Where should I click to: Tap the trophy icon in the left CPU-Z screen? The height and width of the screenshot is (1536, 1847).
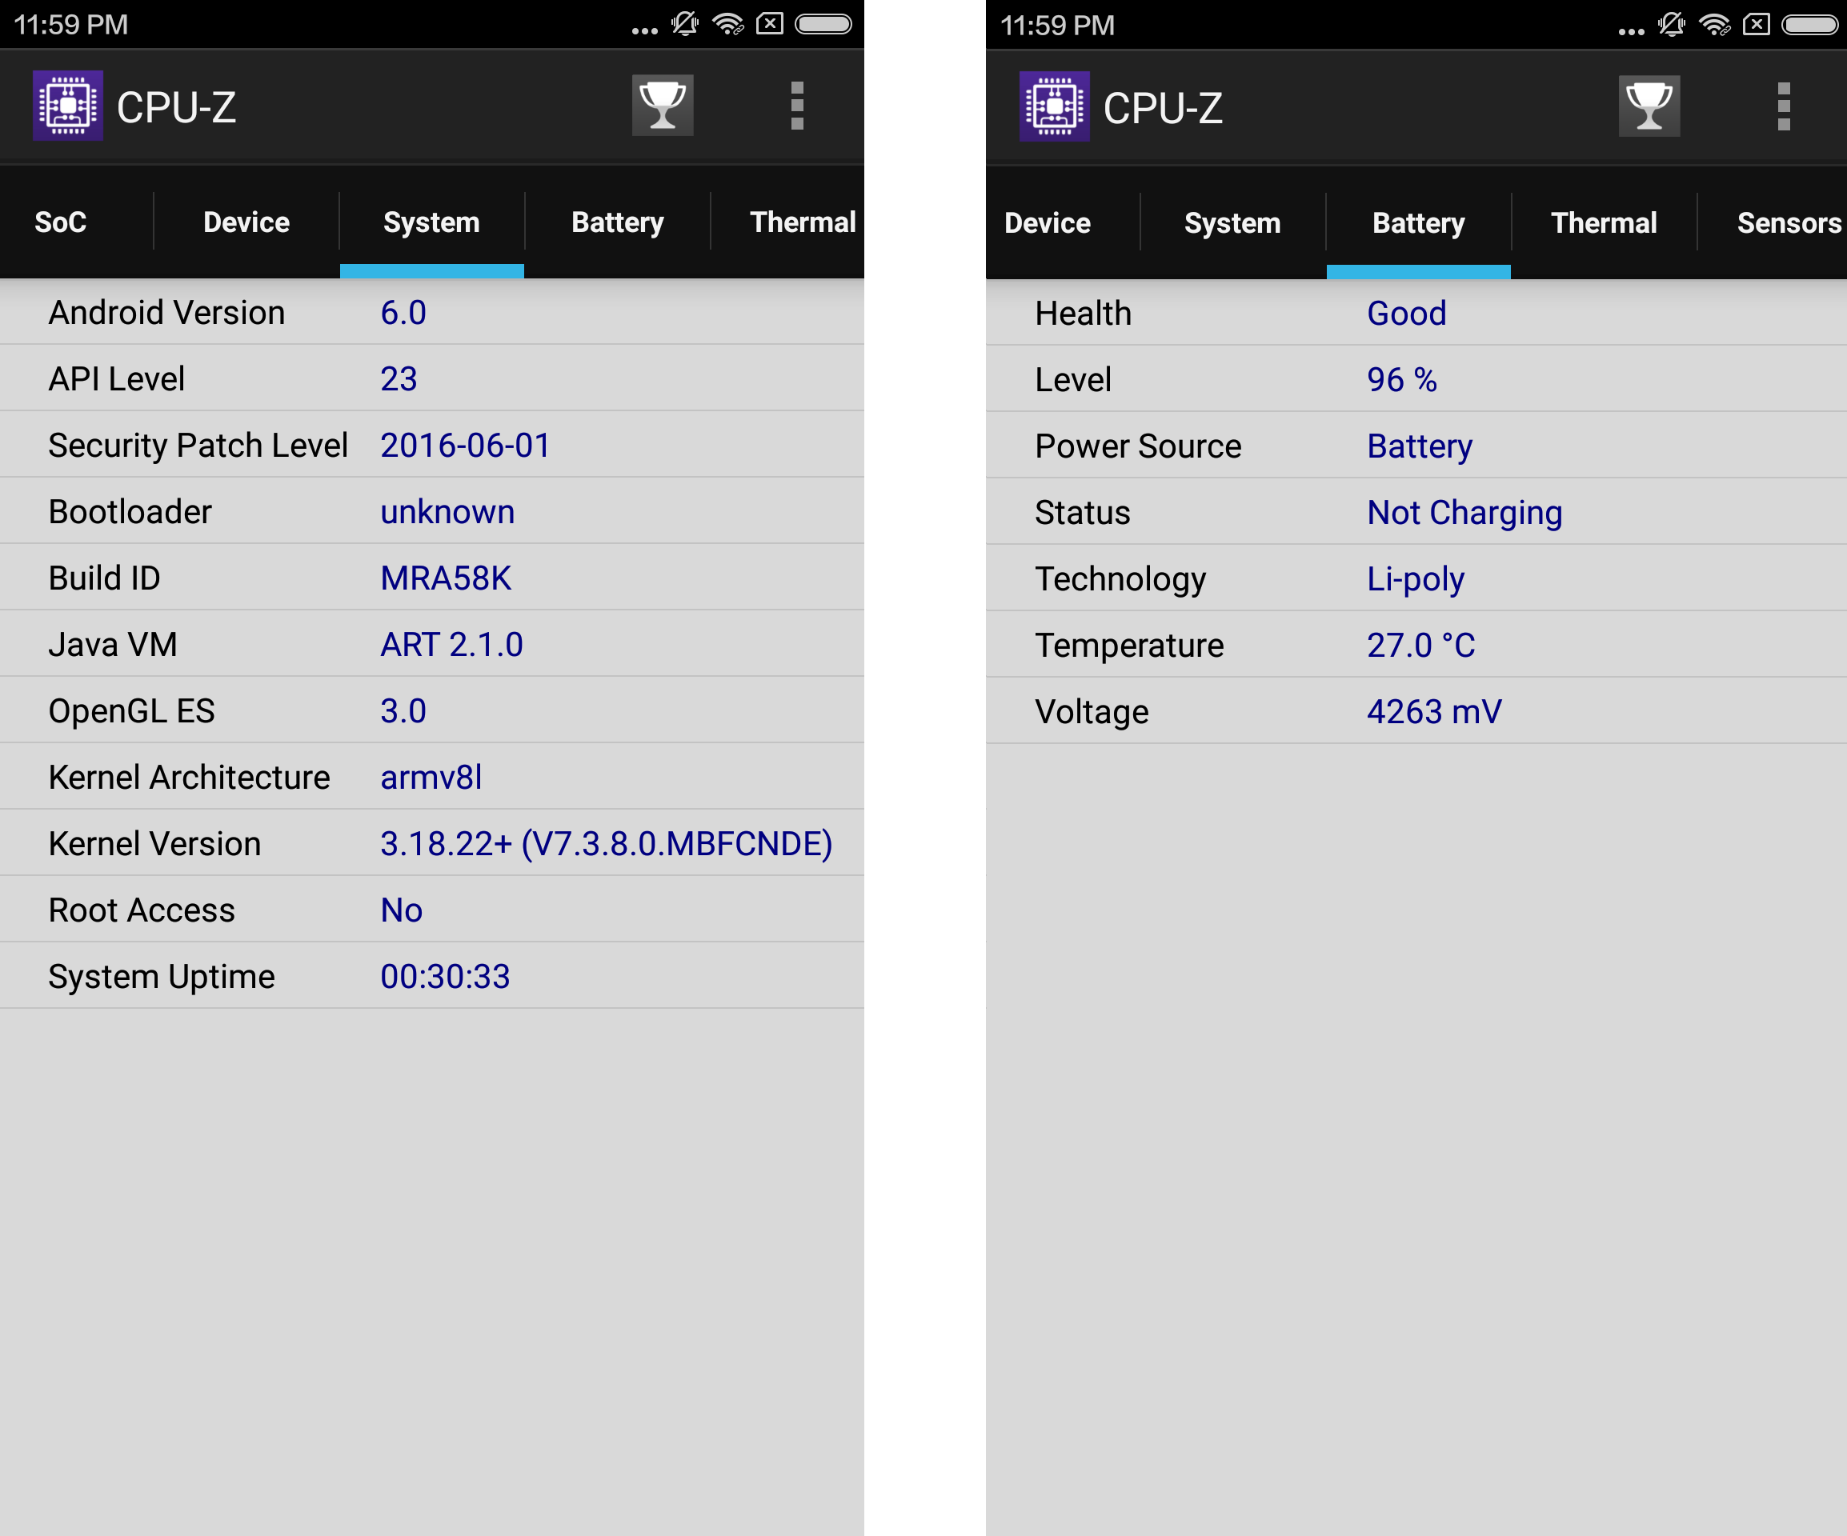[x=663, y=106]
